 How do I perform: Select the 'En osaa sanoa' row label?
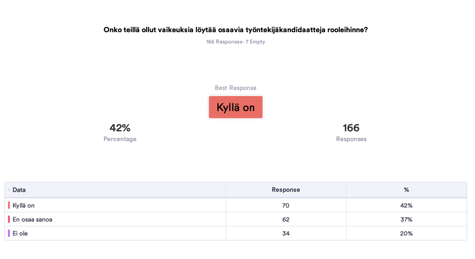(x=32, y=219)
